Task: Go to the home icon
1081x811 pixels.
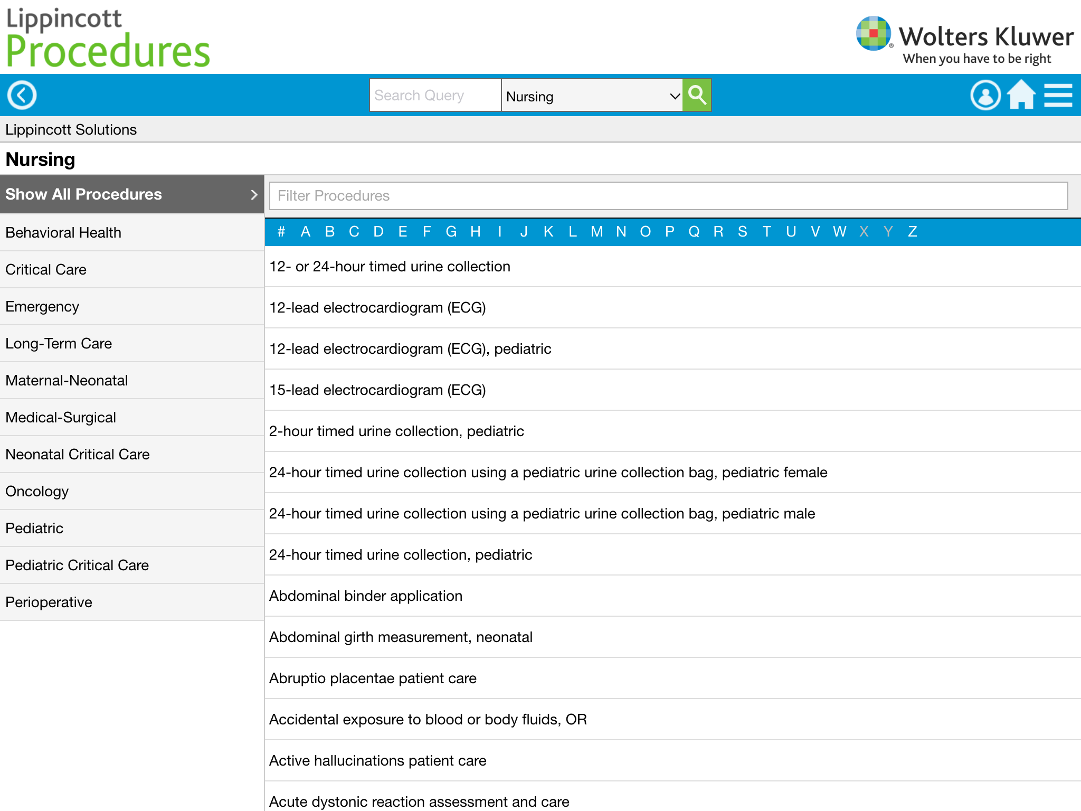Action: tap(1021, 95)
